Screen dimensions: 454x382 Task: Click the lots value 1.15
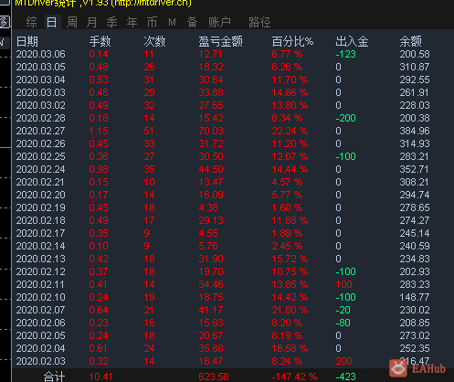pos(99,131)
